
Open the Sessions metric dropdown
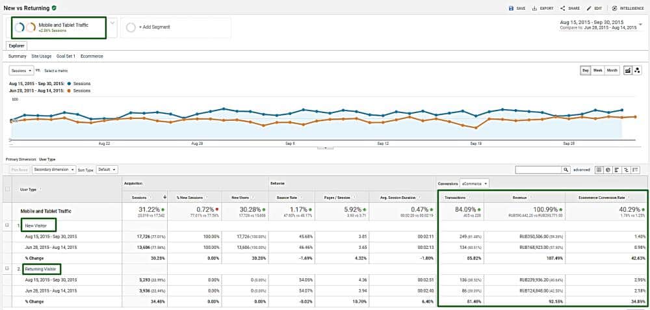(21, 70)
